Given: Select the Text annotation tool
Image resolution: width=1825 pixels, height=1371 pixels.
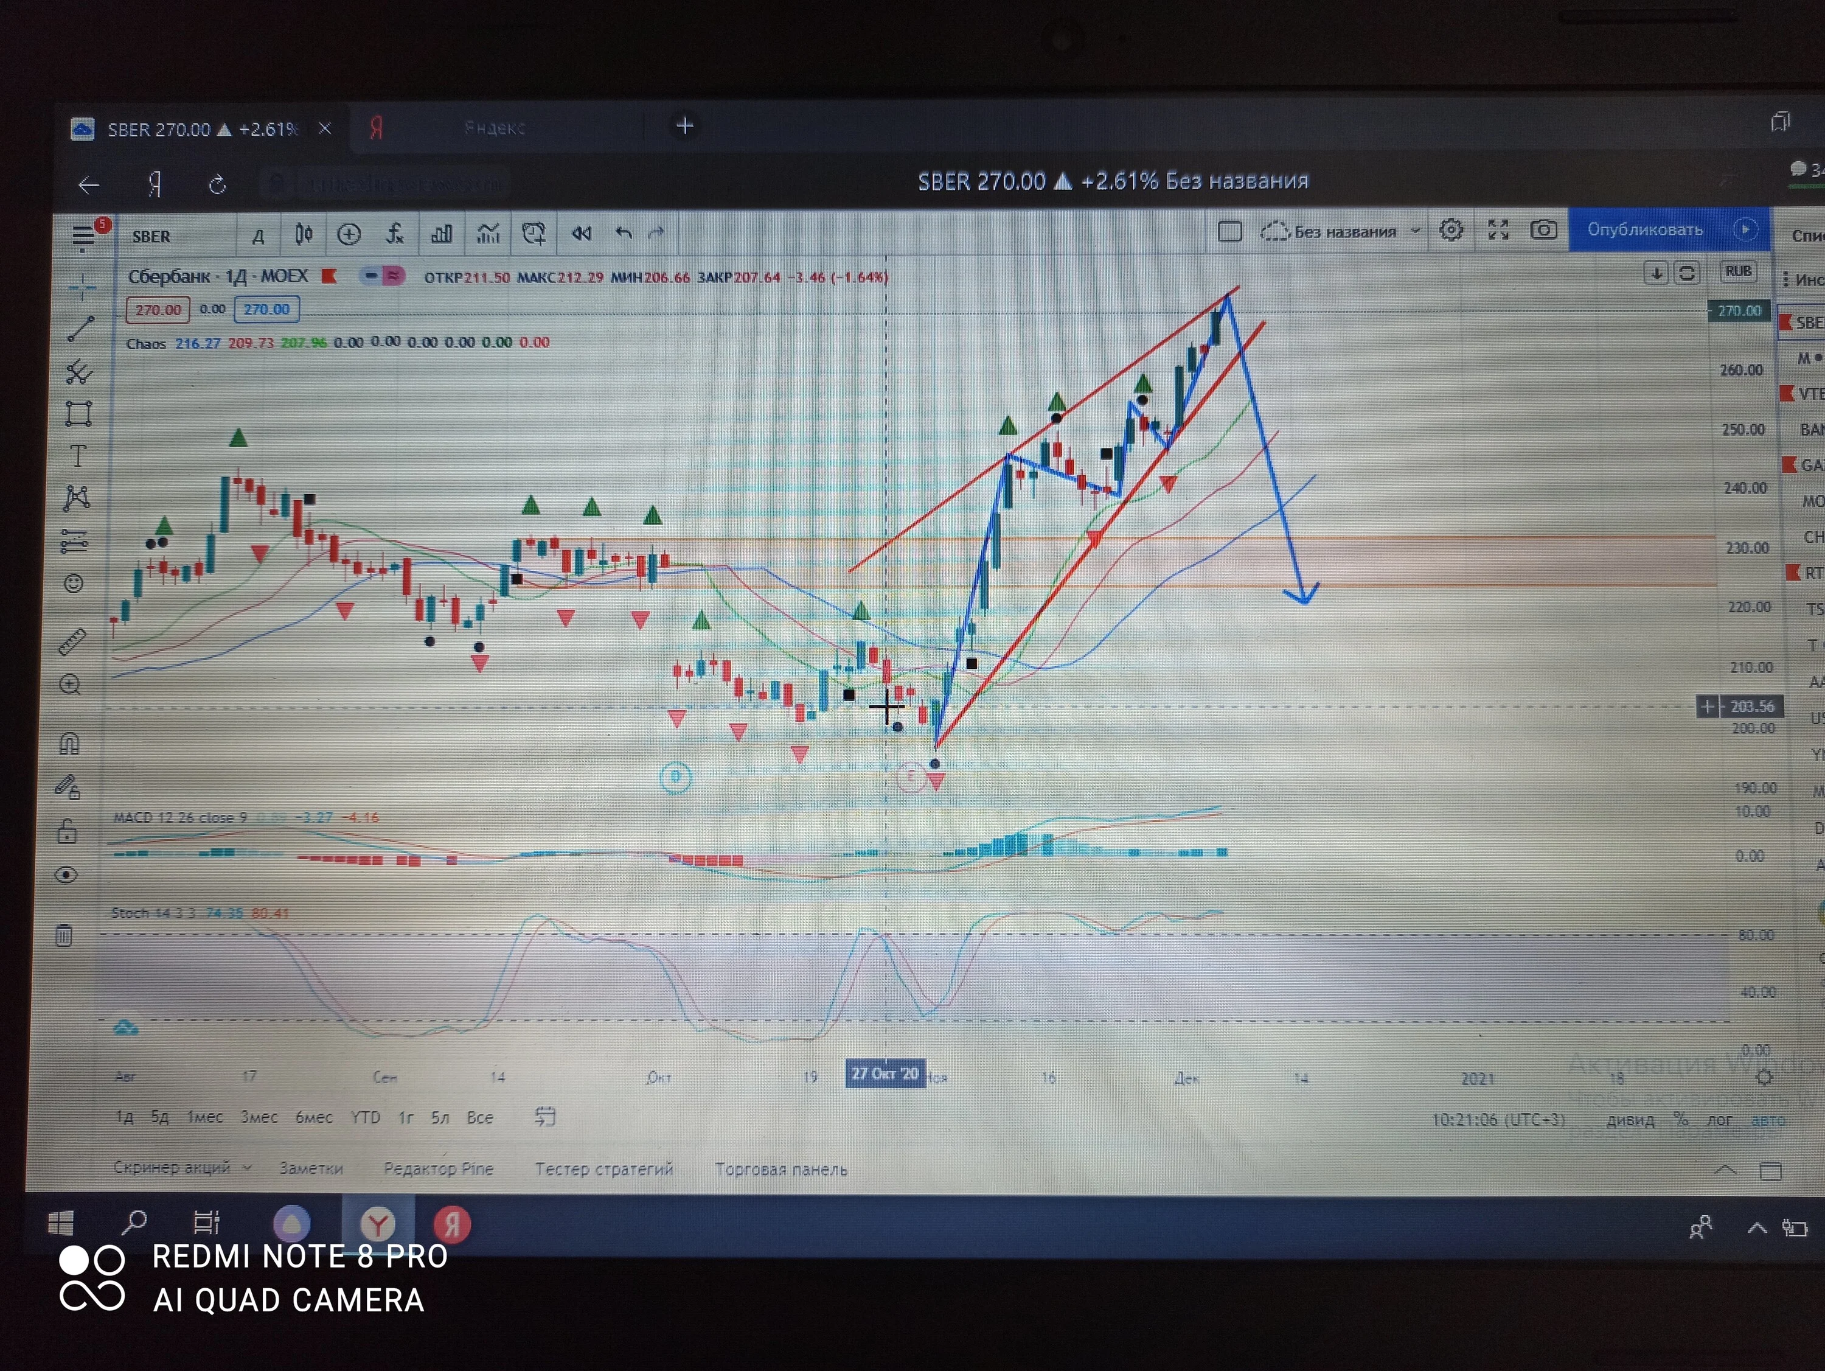Looking at the screenshot, I should 77,456.
